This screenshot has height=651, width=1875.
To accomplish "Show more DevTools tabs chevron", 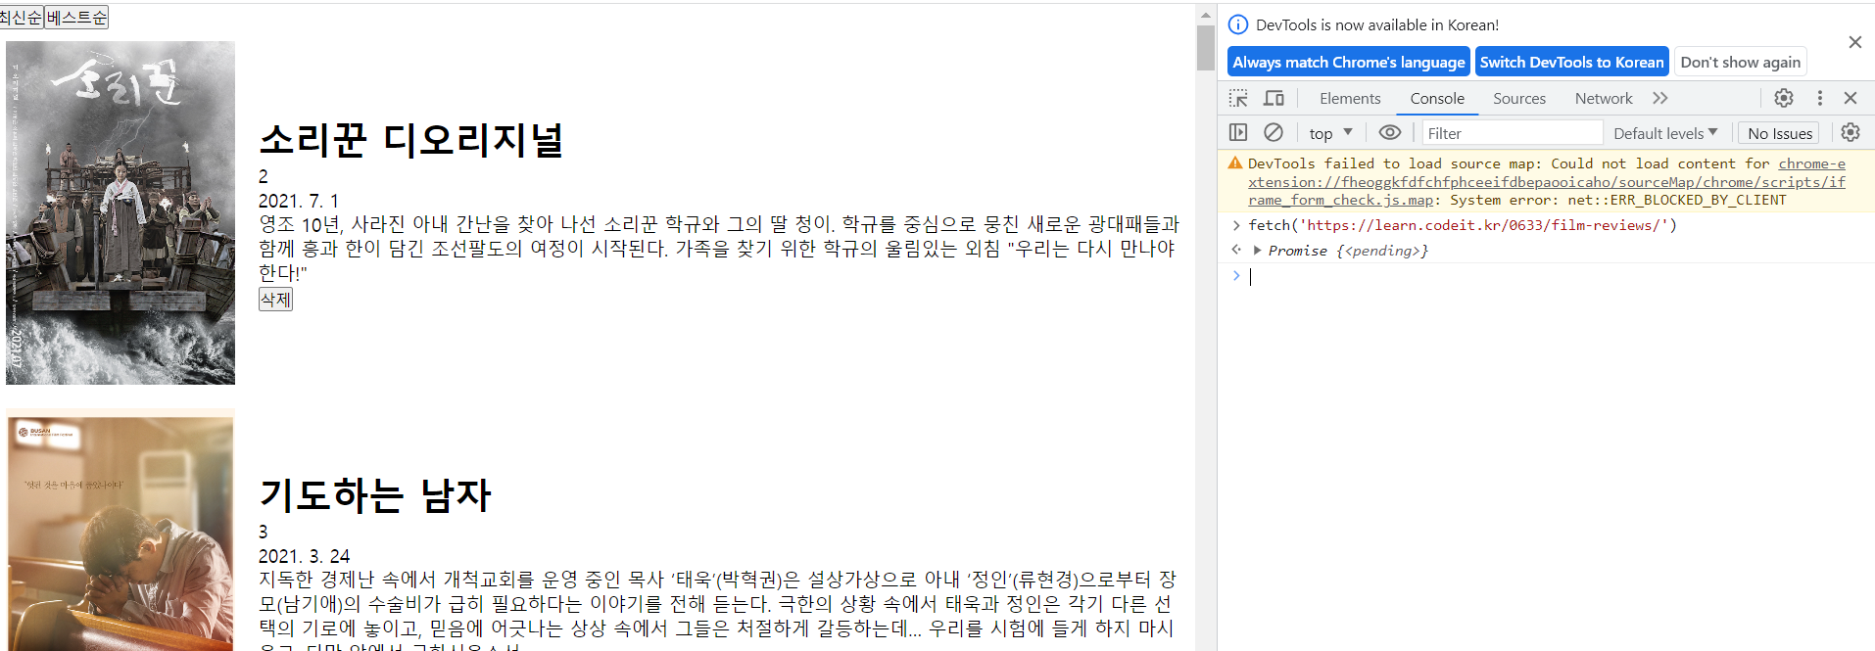I will coord(1659,98).
